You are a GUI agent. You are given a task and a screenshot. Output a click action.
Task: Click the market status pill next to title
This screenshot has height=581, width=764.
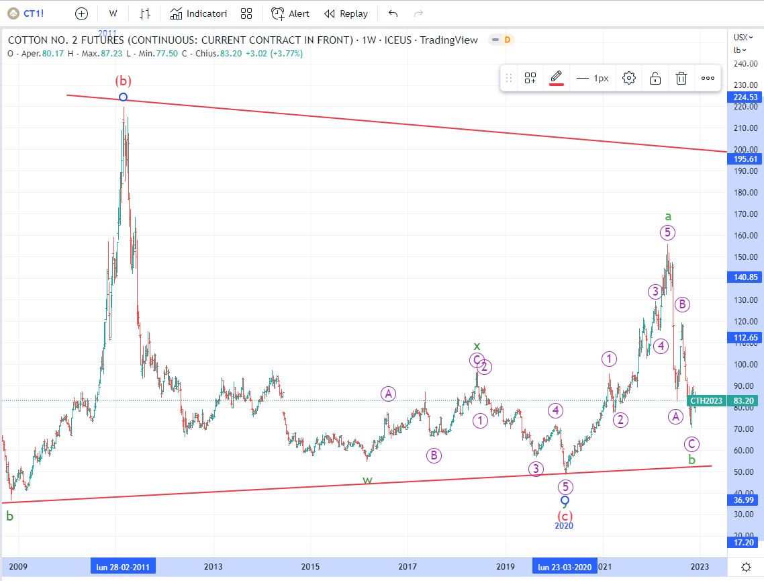[495, 40]
